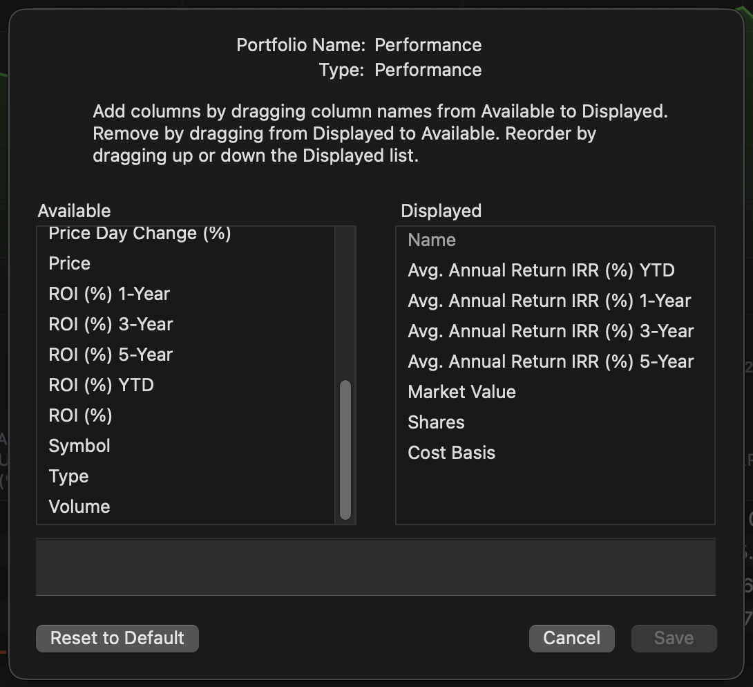Select Avg. Annual Return IRR YTD
This screenshot has height=687, width=753.
[x=541, y=270]
